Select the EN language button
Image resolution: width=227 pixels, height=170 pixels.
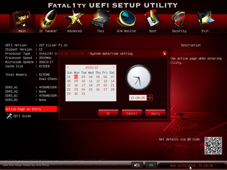[x=151, y=165]
